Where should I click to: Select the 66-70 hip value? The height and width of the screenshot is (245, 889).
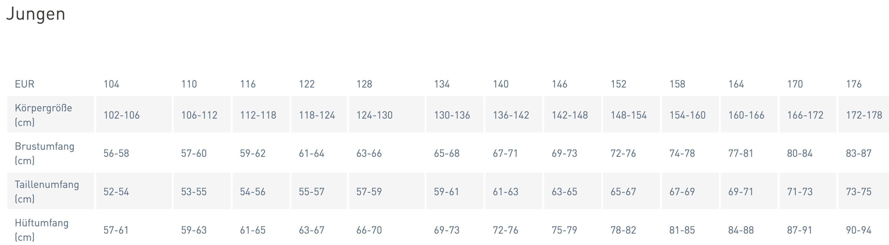[369, 230]
